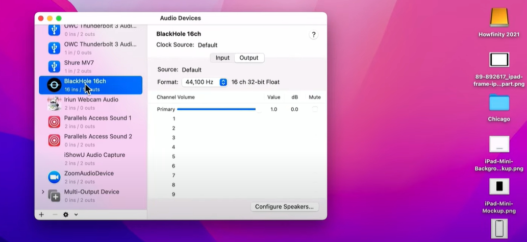The width and height of the screenshot is (527, 242).
Task: Select Parallels Access Sound 2 row
Action: tap(90, 140)
